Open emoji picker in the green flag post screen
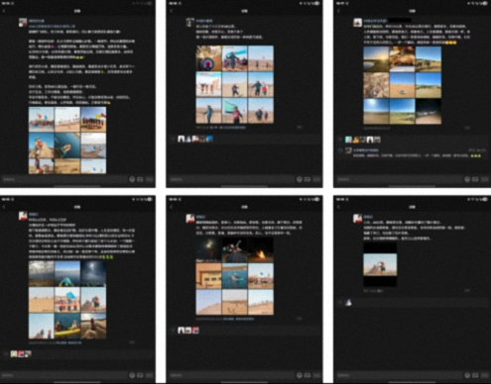Screen dimensions: 491x384 click(x=300, y=179)
